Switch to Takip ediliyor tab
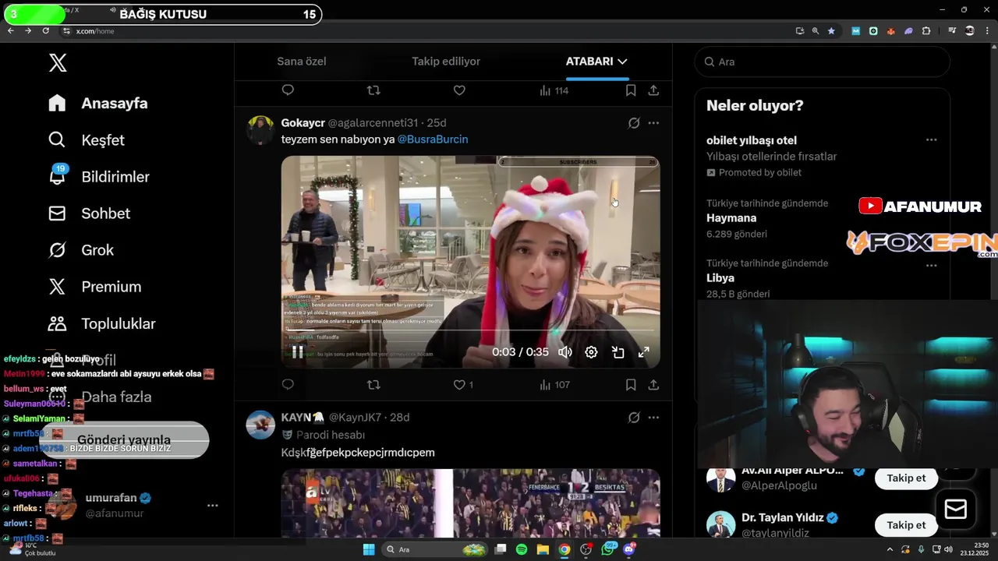This screenshot has height=561, width=998. pos(446,62)
